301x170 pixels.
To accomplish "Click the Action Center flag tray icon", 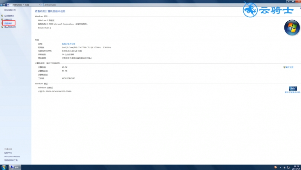I will [x=288, y=167].
